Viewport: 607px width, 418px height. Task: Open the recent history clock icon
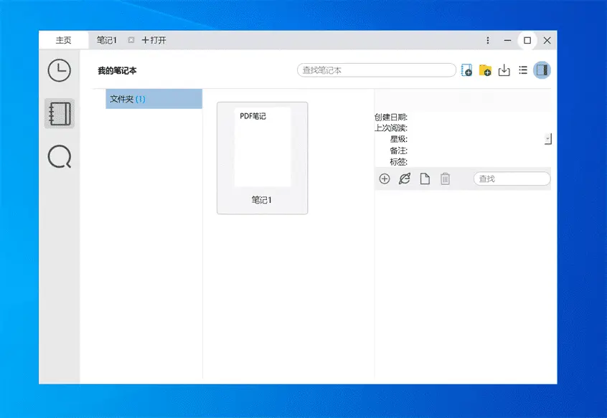(60, 70)
